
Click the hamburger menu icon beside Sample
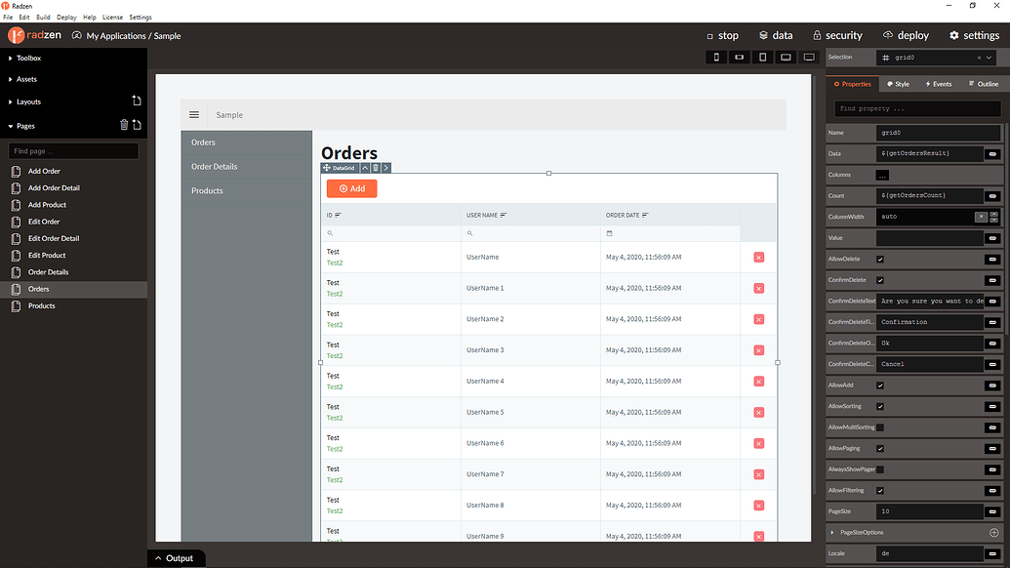coord(194,115)
